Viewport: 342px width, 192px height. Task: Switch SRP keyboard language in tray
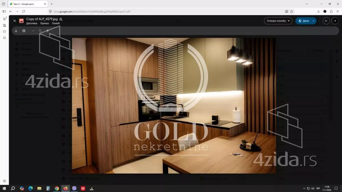coord(318,188)
